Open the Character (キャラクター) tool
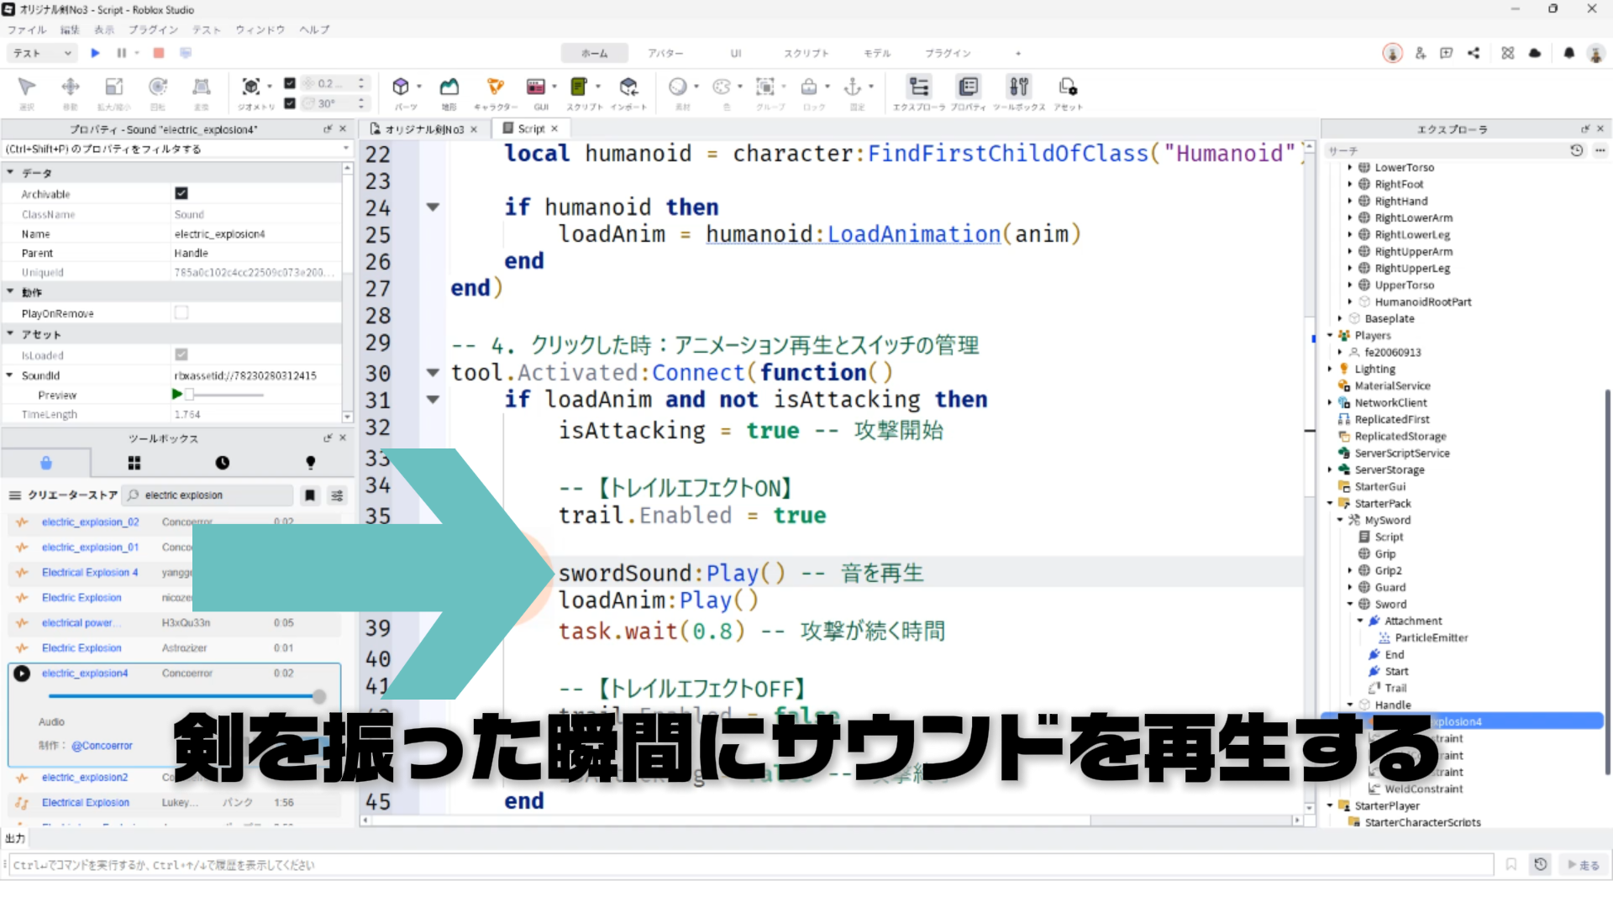 pyautogui.click(x=496, y=87)
